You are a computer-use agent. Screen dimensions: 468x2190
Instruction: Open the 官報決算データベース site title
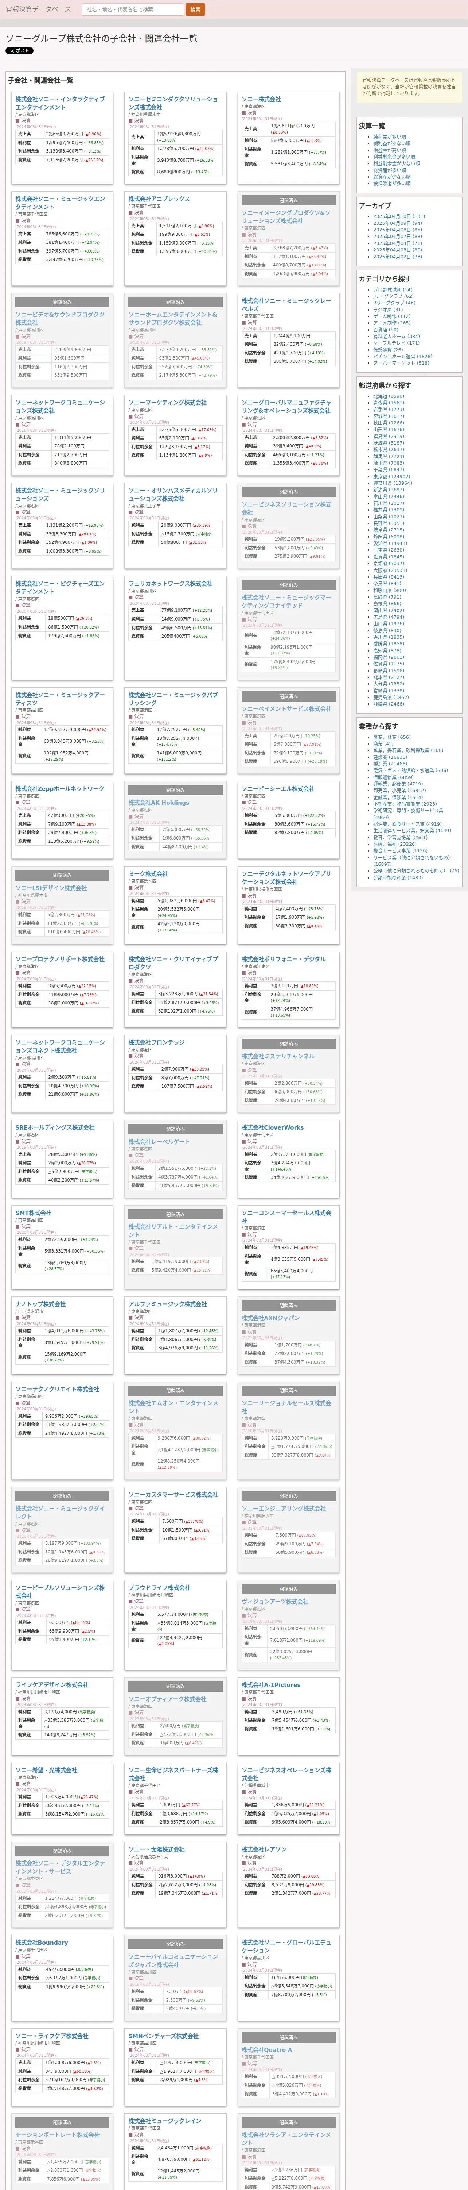tap(38, 9)
